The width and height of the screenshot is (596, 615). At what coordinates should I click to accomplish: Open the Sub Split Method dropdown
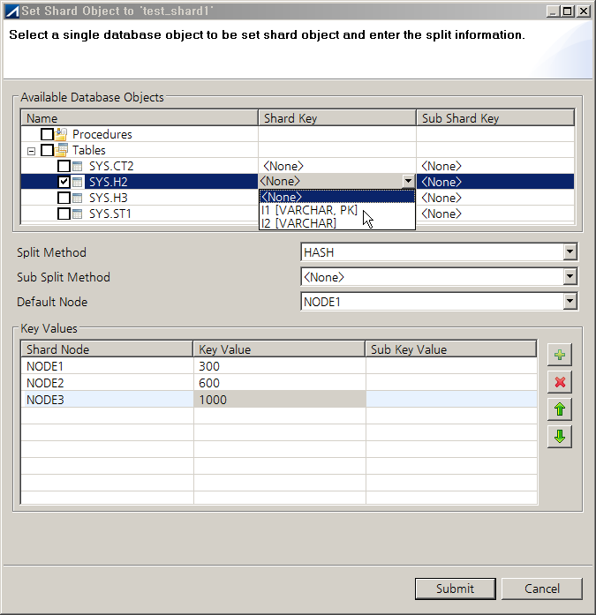pyautogui.click(x=570, y=277)
